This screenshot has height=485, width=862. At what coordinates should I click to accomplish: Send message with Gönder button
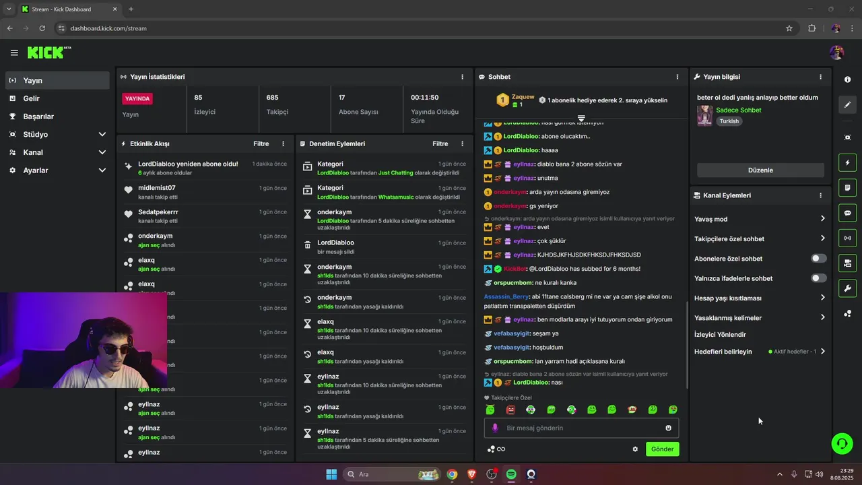pos(662,449)
